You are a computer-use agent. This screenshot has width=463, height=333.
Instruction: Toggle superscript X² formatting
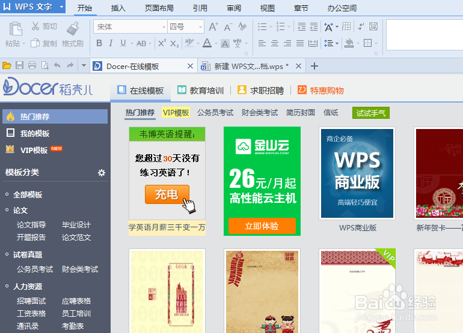point(162,43)
